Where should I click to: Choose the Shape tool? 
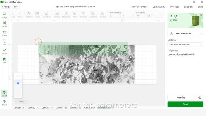coord(4,34)
